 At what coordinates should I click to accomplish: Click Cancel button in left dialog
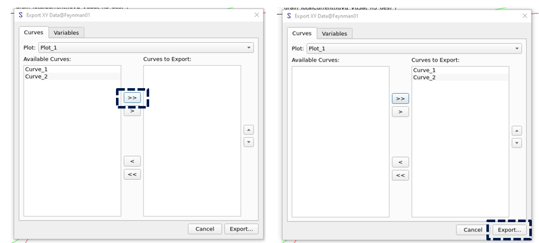pyautogui.click(x=204, y=229)
